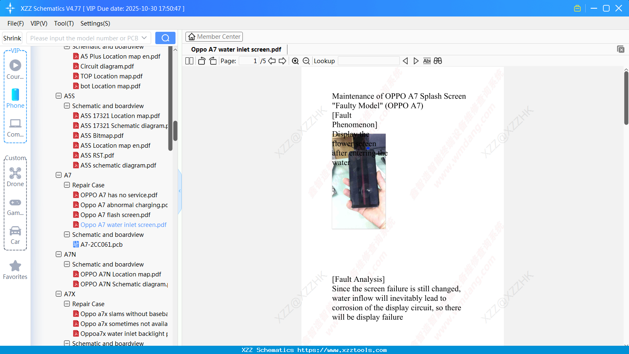The height and width of the screenshot is (354, 629).
Task: Click the page number input field
Action: (x=249, y=61)
